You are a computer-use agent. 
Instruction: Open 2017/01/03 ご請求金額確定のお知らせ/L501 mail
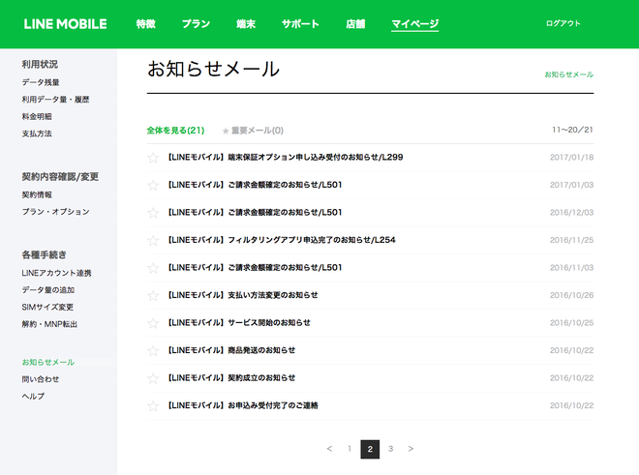(255, 185)
